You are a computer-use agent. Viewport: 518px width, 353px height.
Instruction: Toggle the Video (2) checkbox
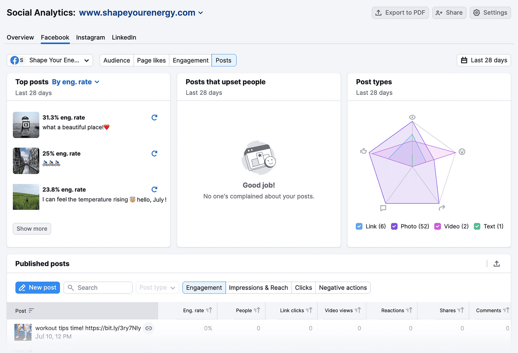438,226
